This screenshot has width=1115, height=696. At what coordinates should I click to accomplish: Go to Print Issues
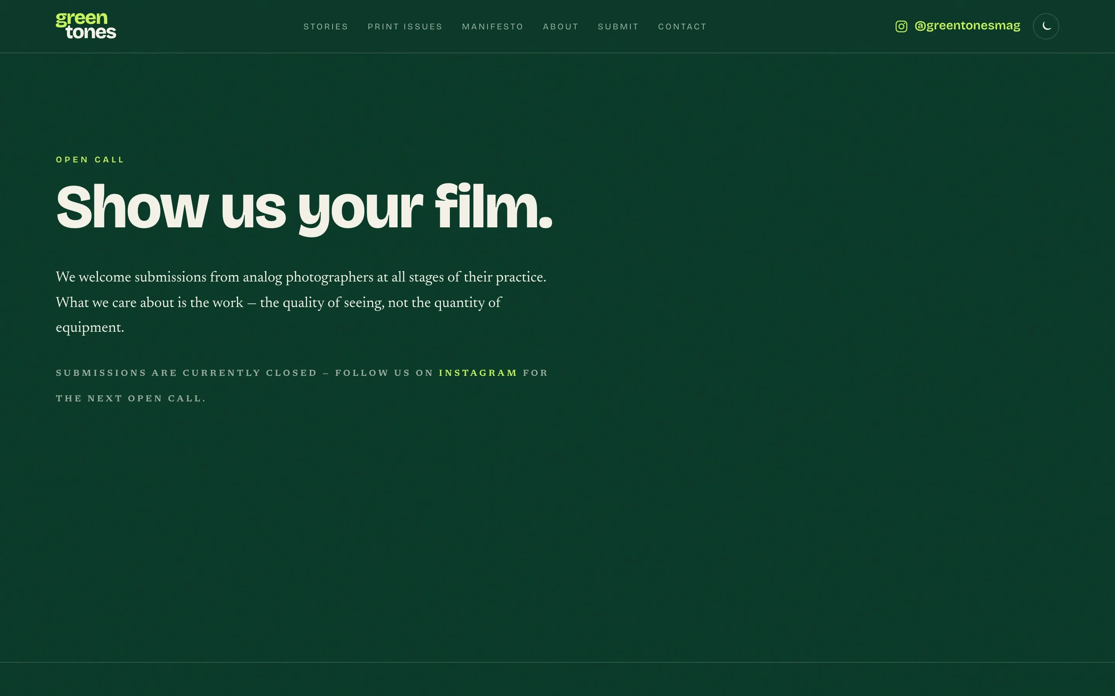[x=405, y=27]
